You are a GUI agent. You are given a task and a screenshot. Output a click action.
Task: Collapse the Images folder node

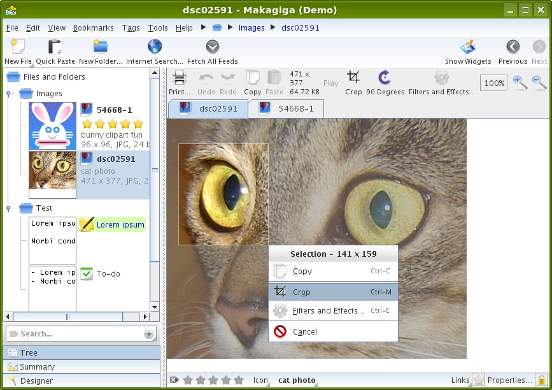[x=8, y=94]
